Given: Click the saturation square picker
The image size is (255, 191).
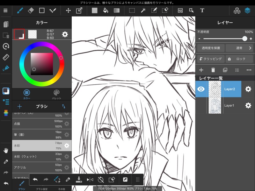Looking at the screenshot, I should [x=42, y=64].
